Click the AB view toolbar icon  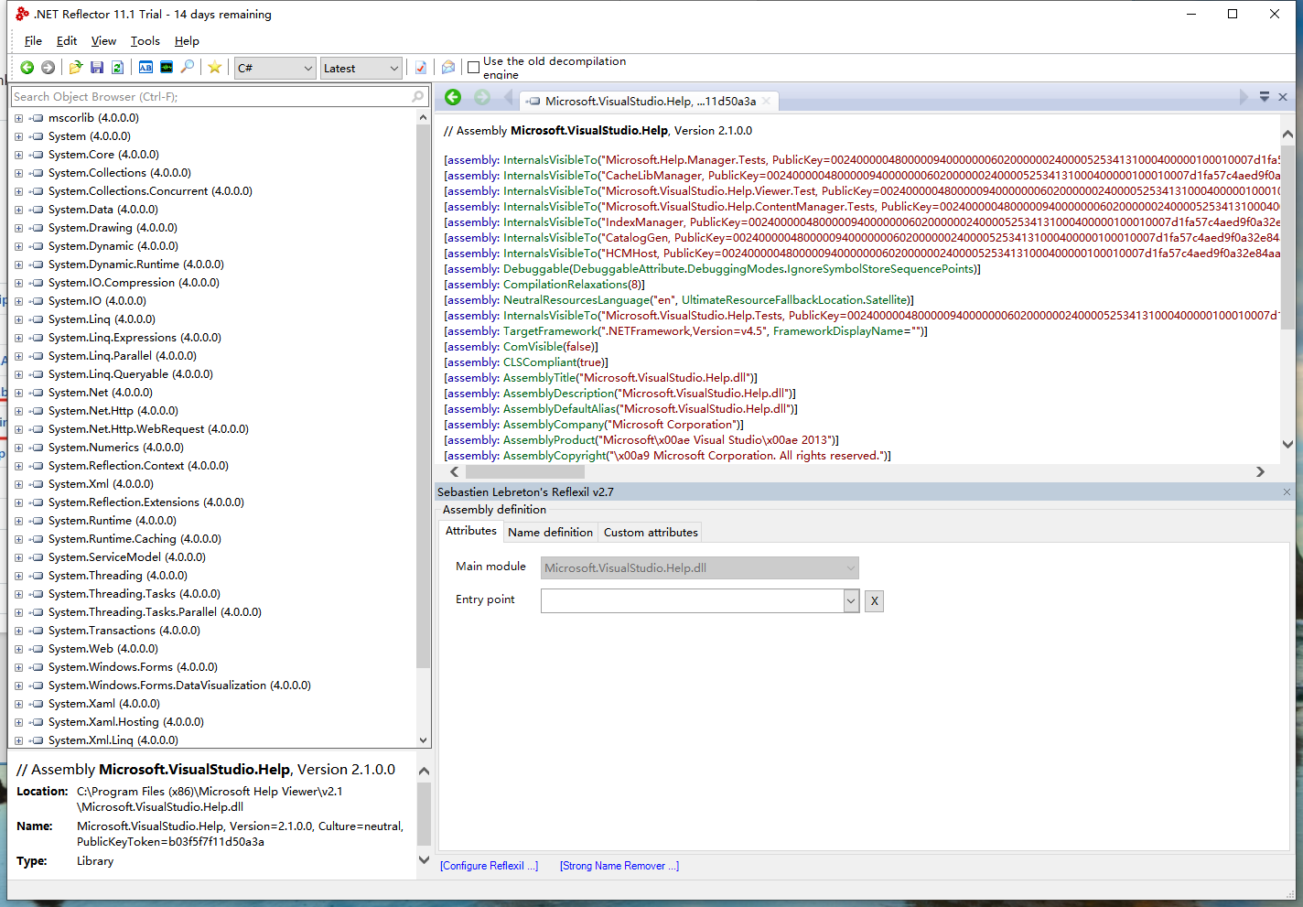[145, 68]
